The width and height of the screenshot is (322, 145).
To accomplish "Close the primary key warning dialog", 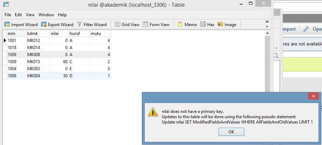I will click(x=313, y=96).
